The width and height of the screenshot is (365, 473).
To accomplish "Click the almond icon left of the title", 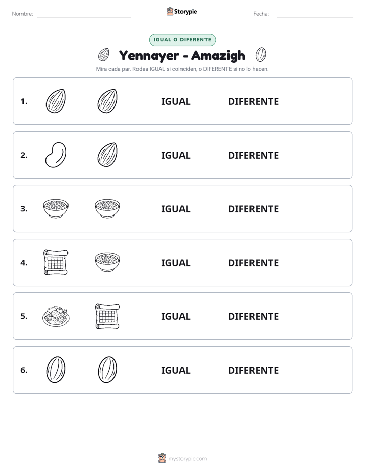I will click(x=104, y=55).
